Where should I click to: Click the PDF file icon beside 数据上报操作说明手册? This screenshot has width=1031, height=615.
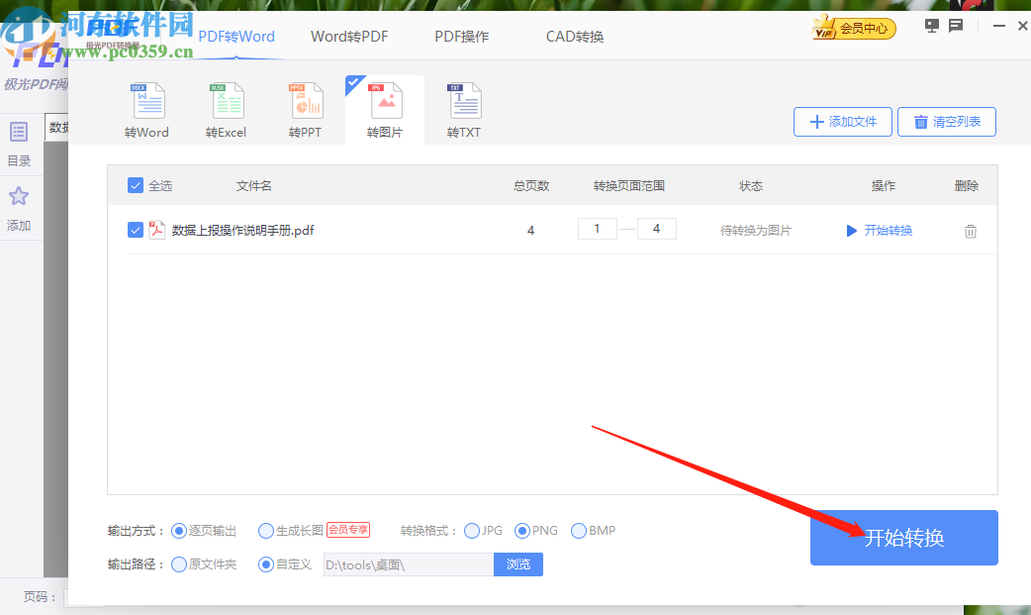tap(156, 230)
